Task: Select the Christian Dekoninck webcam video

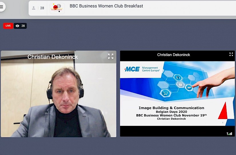Action: pyautogui.click(x=59, y=94)
